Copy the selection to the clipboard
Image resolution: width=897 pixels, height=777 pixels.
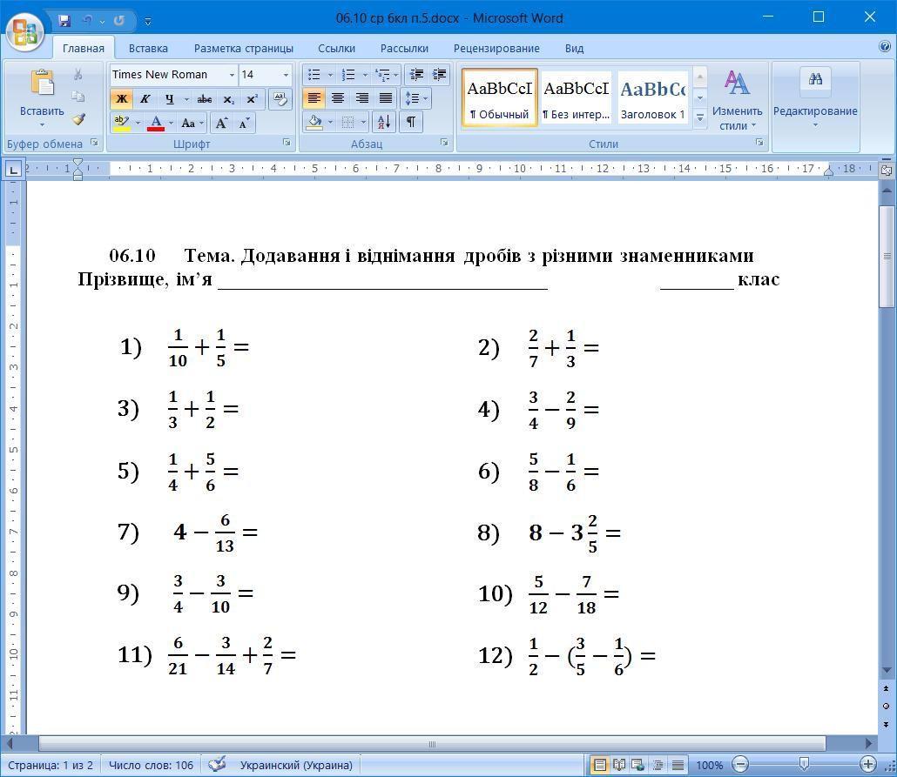click(x=78, y=97)
